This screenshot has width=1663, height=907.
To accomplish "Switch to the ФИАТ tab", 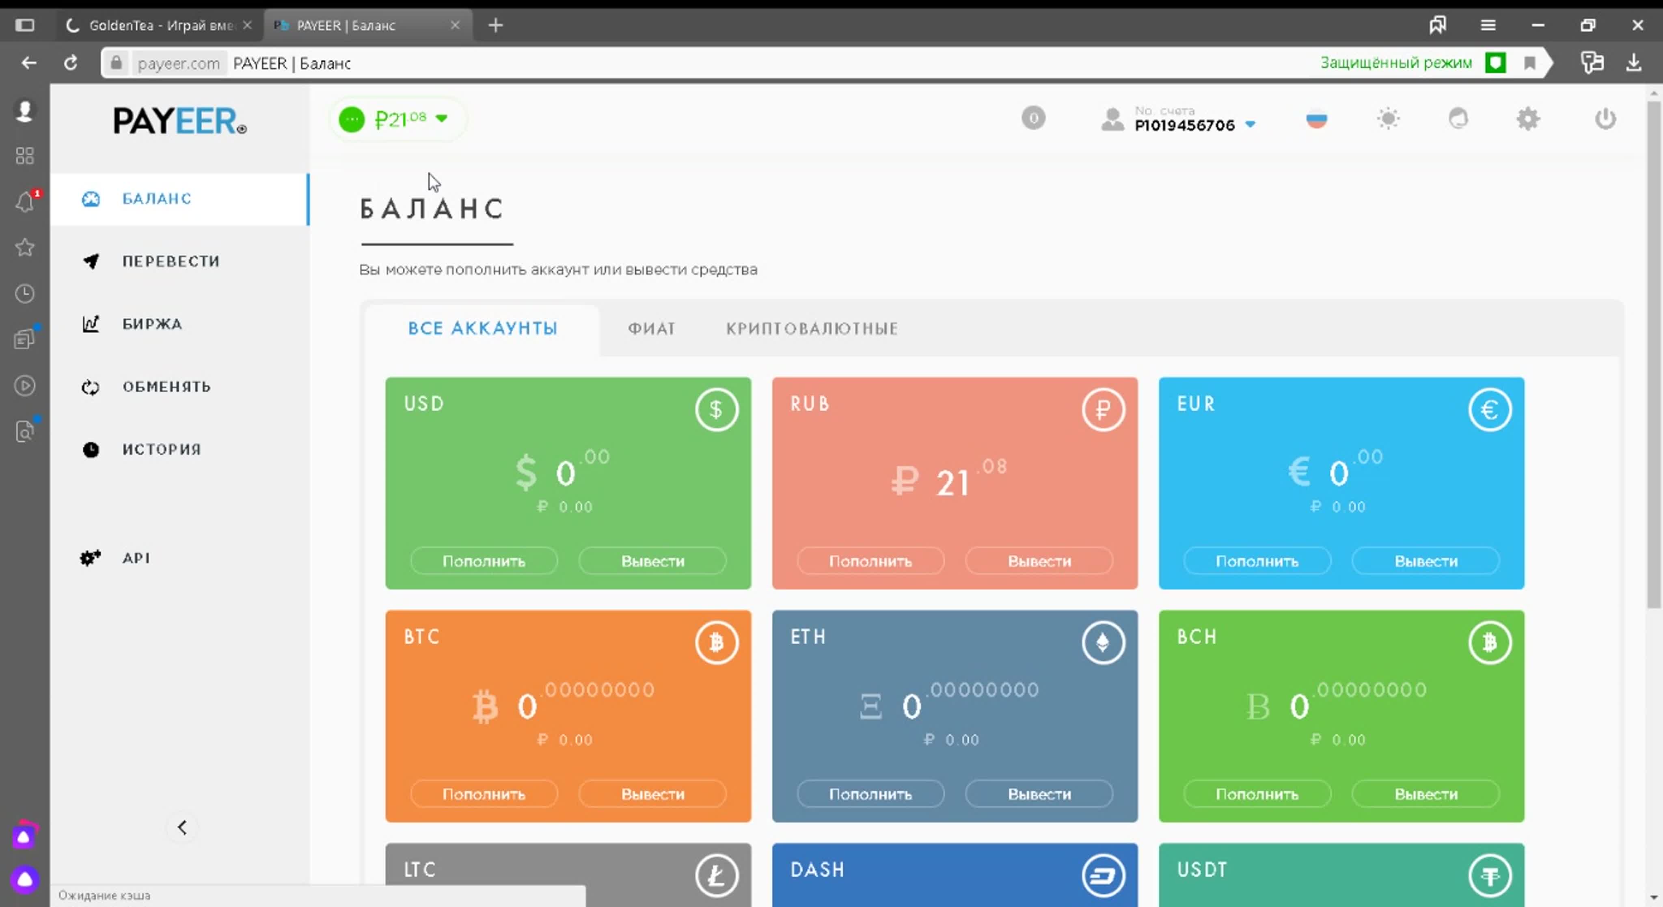I will [651, 328].
